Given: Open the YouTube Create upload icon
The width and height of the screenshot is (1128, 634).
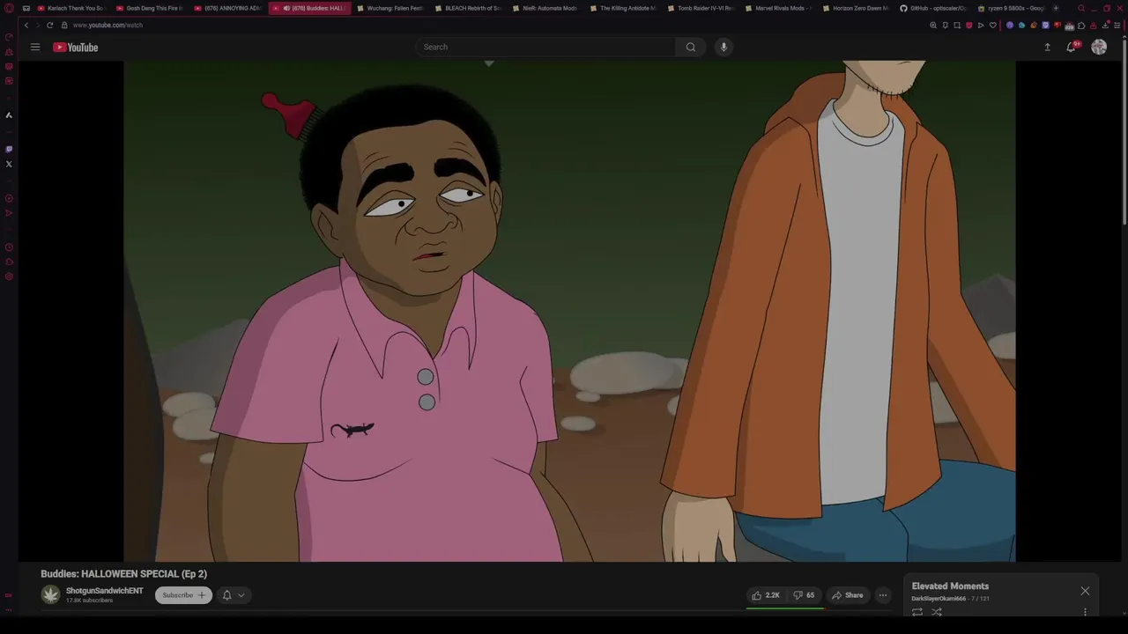Looking at the screenshot, I should pyautogui.click(x=1047, y=47).
